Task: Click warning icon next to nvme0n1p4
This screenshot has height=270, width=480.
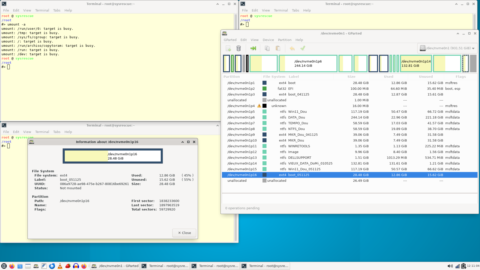Action: tap(259, 106)
